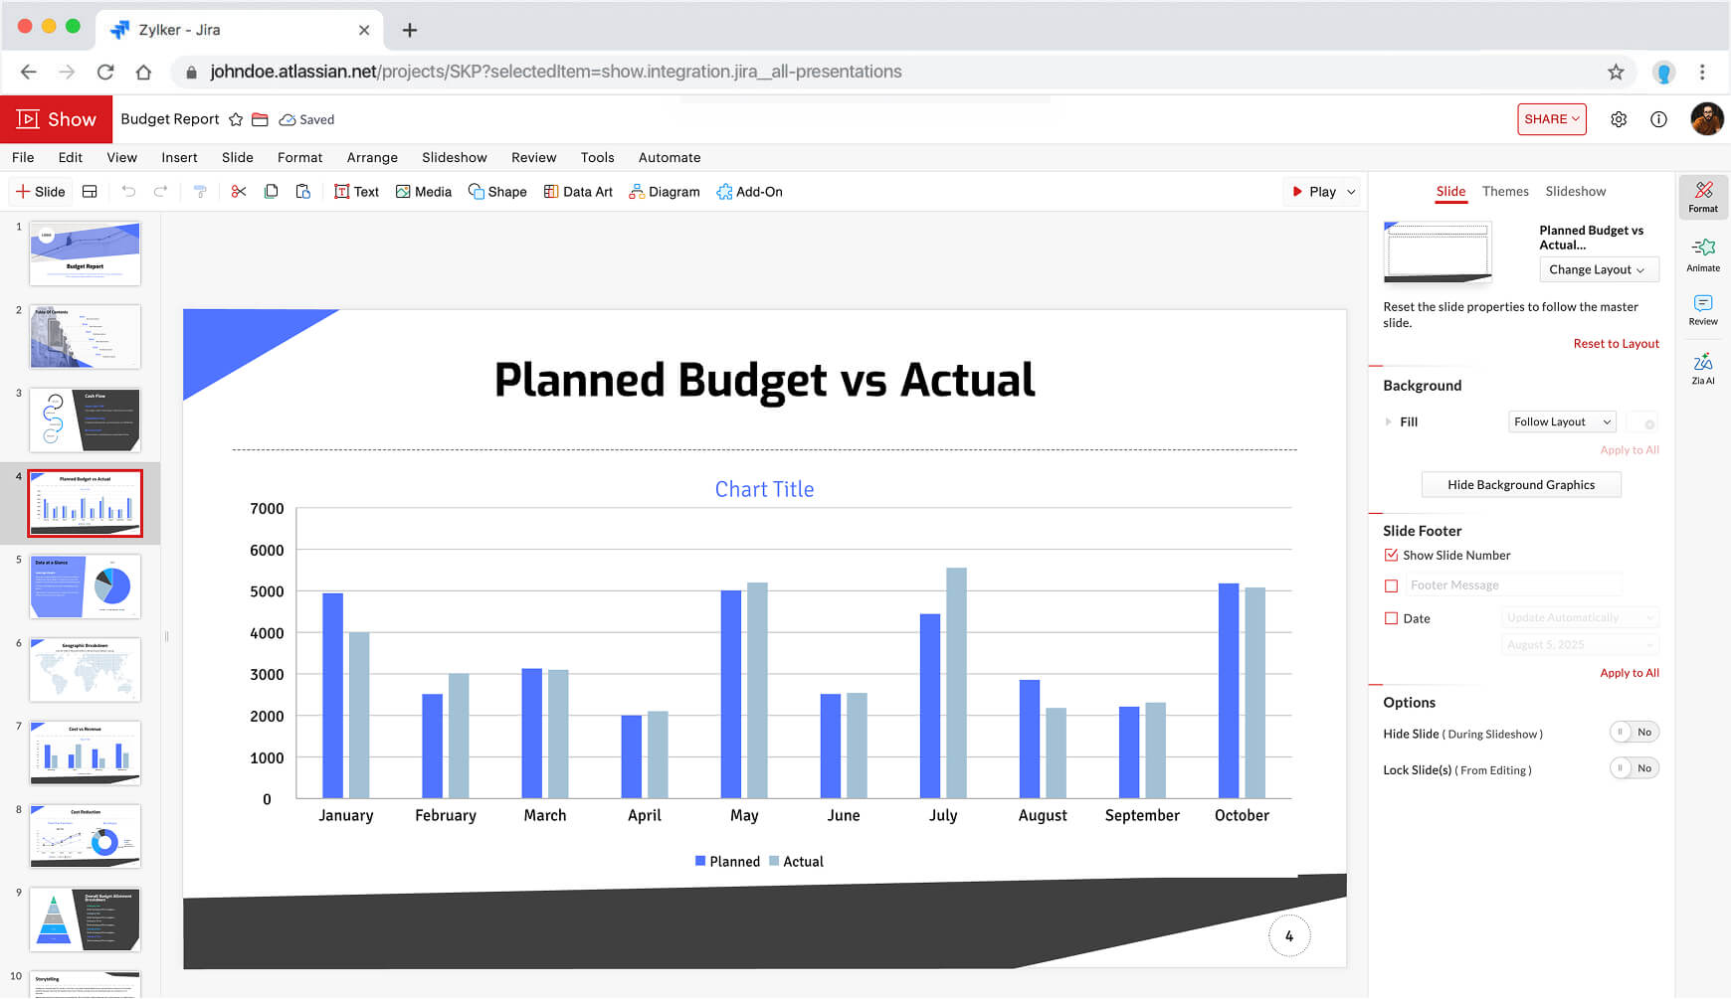Expand the Fill disclosure triangle
Screen dimensions: 1731x999
tap(1389, 422)
